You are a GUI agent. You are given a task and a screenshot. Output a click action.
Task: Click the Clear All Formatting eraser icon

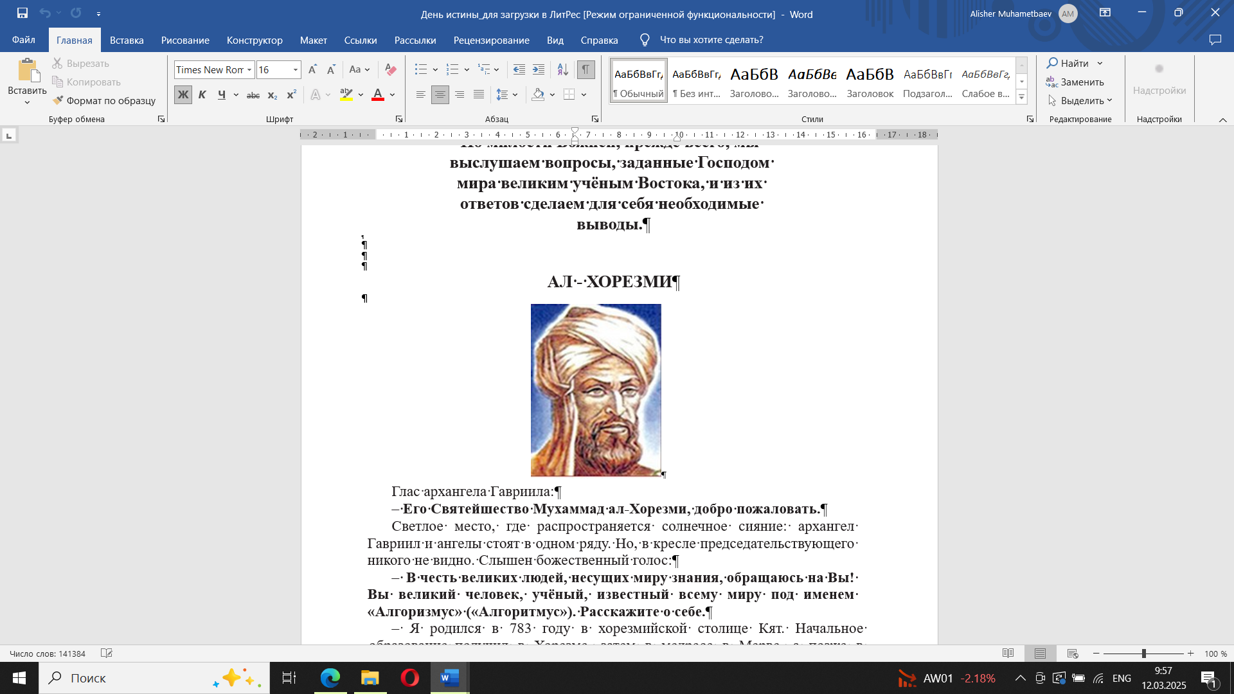390,69
